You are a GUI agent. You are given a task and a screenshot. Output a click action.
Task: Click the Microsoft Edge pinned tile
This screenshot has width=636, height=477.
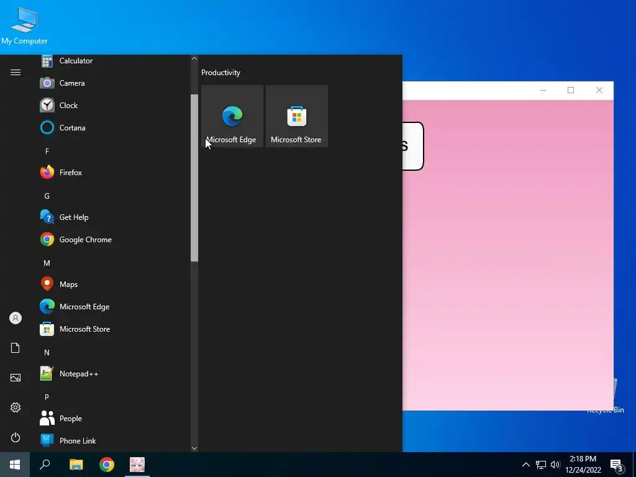click(x=232, y=116)
